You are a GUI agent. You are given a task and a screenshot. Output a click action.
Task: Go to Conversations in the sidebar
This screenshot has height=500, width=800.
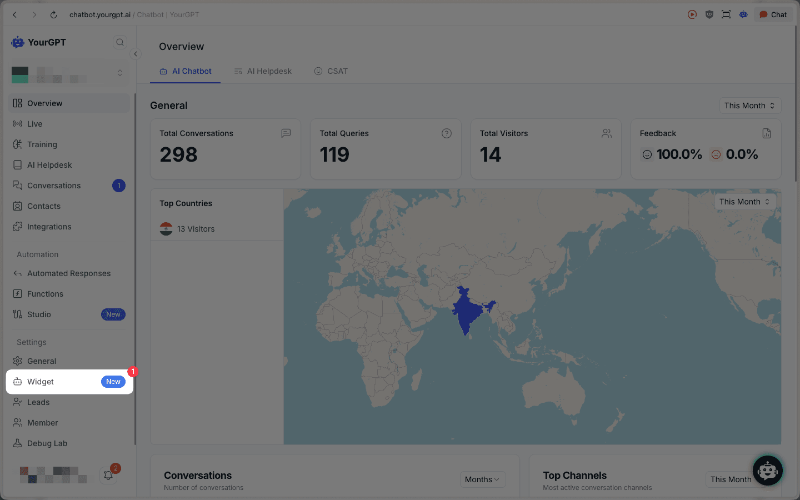(x=54, y=186)
